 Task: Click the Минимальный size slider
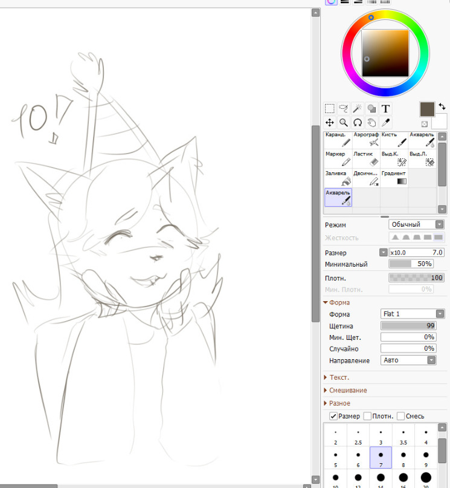coord(410,264)
